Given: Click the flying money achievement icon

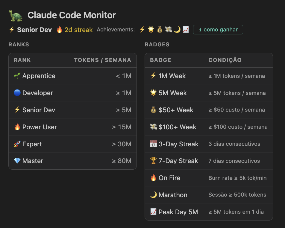Looking at the screenshot, I should pos(168,29).
